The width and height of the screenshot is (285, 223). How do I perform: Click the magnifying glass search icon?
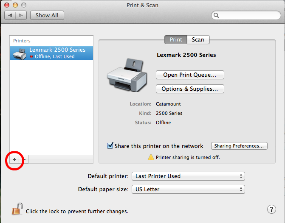pyautogui.click(x=216, y=15)
